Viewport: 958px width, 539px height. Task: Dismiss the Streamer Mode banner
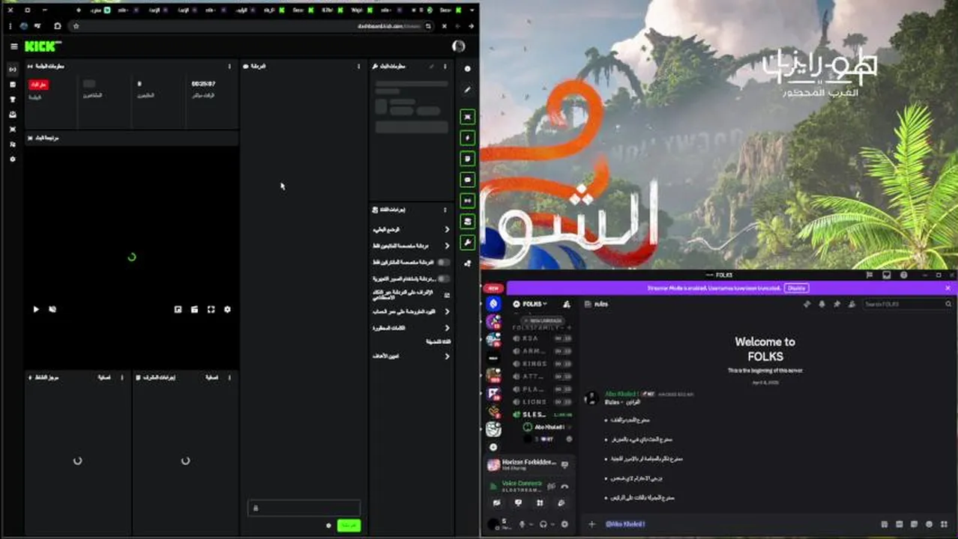click(948, 288)
